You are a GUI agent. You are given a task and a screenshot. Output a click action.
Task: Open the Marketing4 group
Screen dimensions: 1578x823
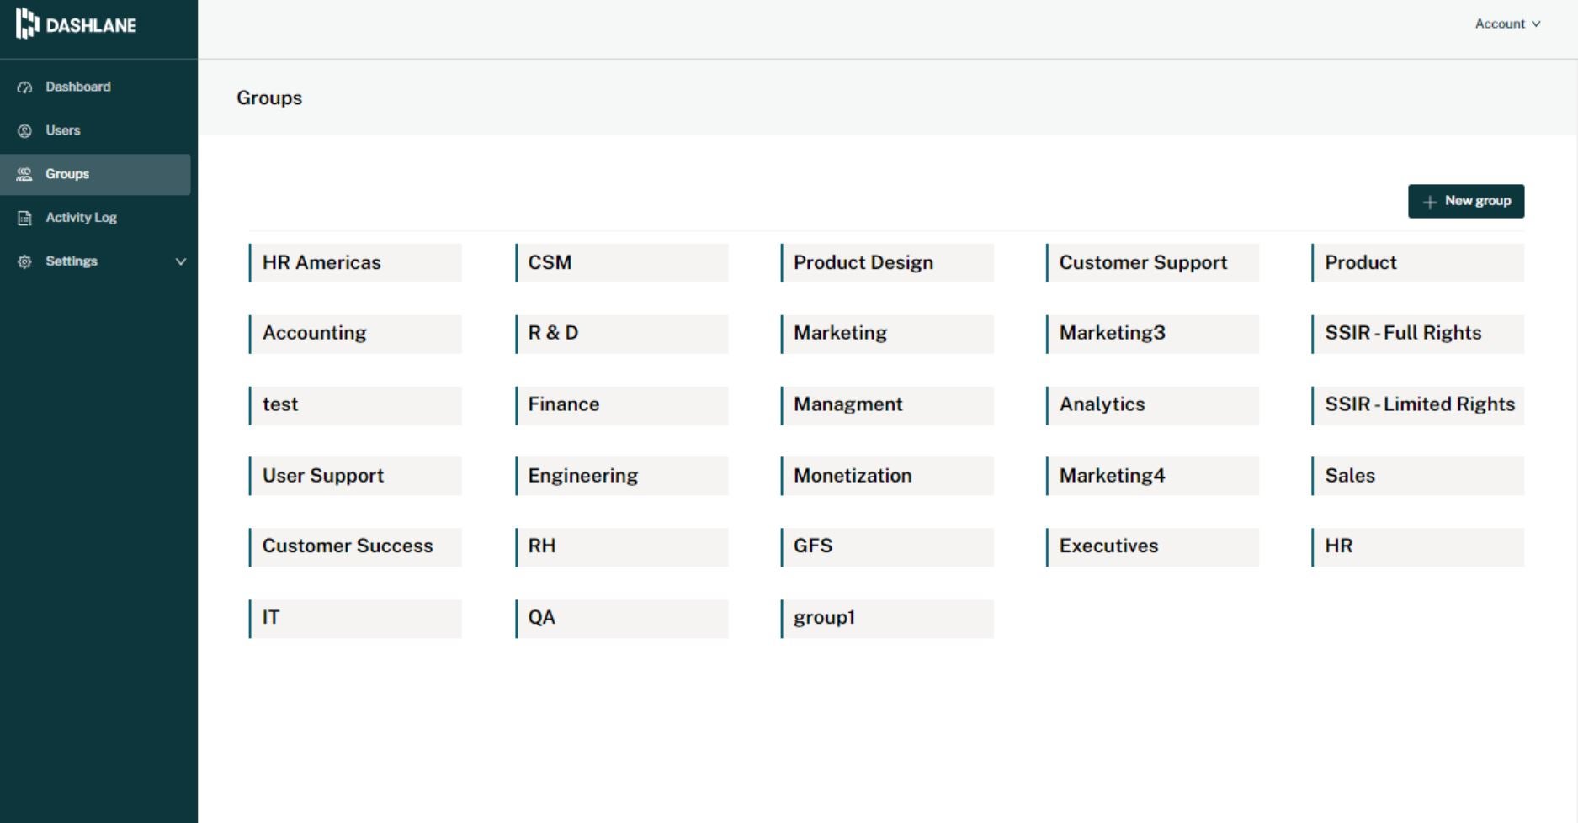tap(1152, 476)
